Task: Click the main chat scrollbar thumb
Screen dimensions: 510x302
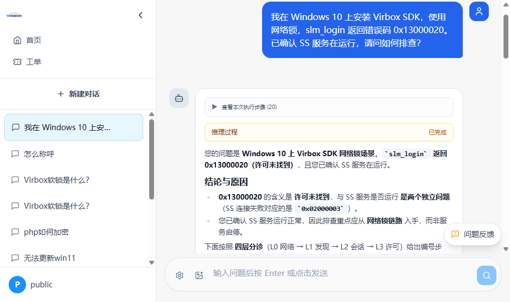Action: tap(506, 36)
